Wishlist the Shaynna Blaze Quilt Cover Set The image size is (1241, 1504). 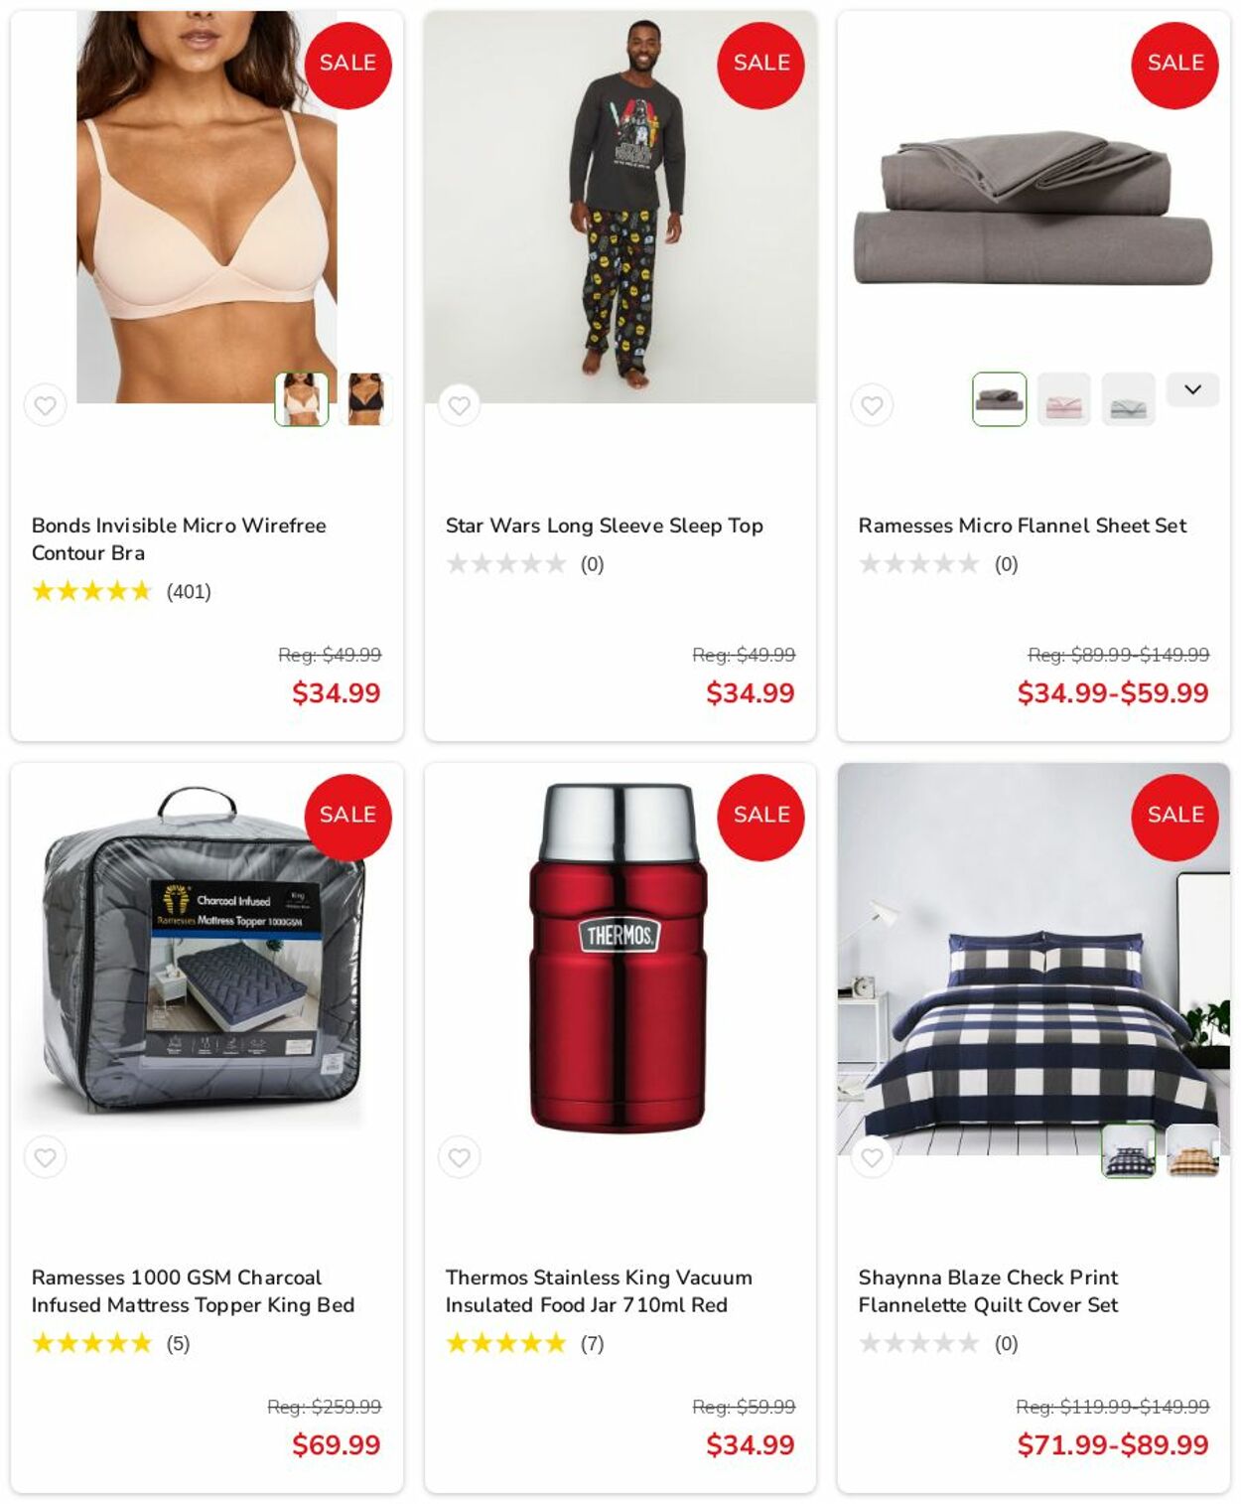(x=872, y=1157)
